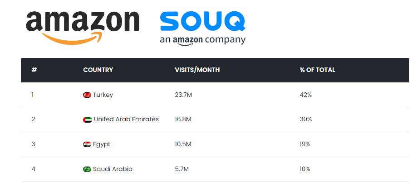Select the United Arab Emirates row label

click(126, 119)
